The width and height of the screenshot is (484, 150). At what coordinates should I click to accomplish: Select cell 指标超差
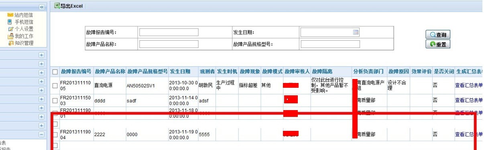point(249,85)
